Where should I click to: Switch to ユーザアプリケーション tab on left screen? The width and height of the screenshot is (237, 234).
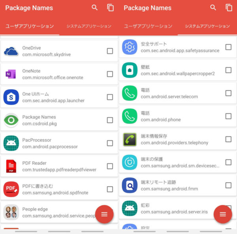point(30,26)
